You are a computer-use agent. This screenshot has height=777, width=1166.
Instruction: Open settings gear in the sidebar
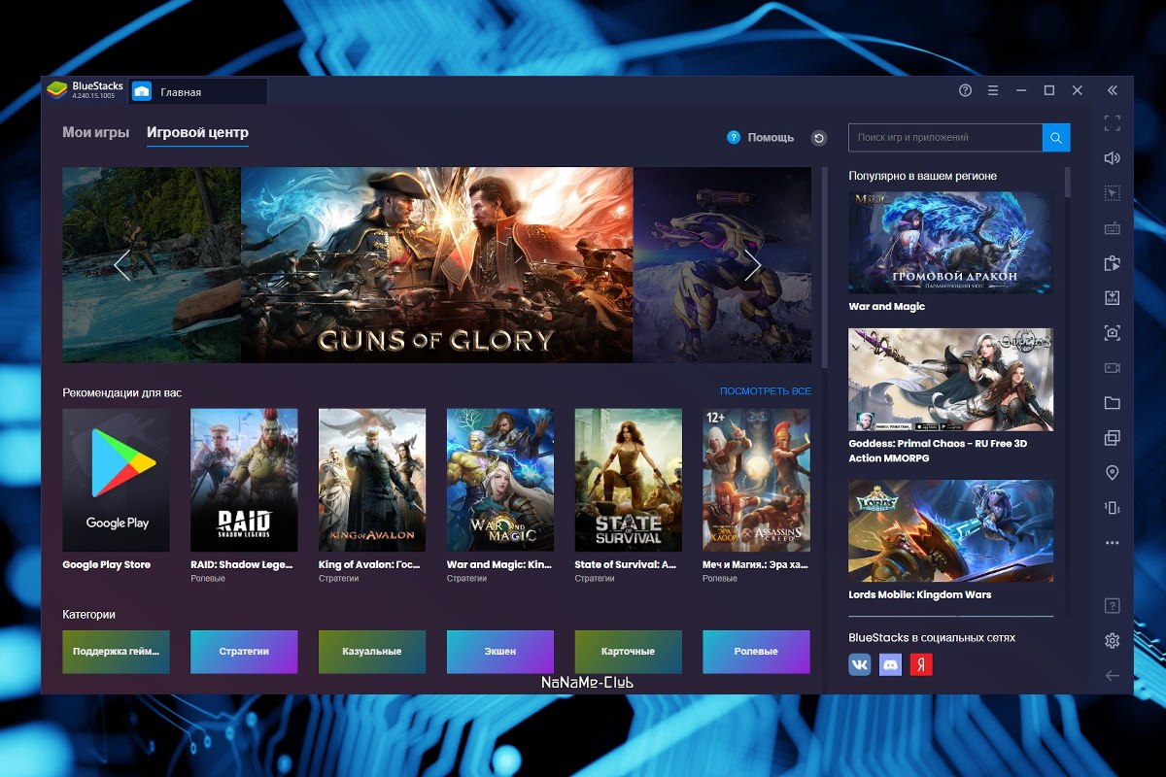[1113, 641]
